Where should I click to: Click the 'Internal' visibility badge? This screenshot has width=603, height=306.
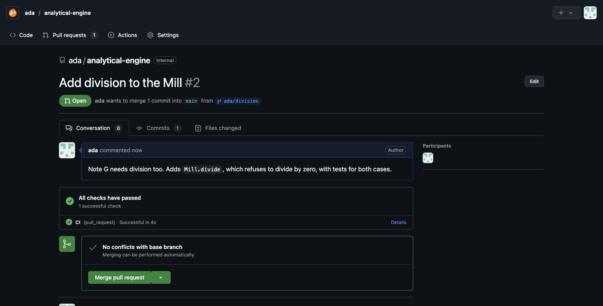(165, 60)
